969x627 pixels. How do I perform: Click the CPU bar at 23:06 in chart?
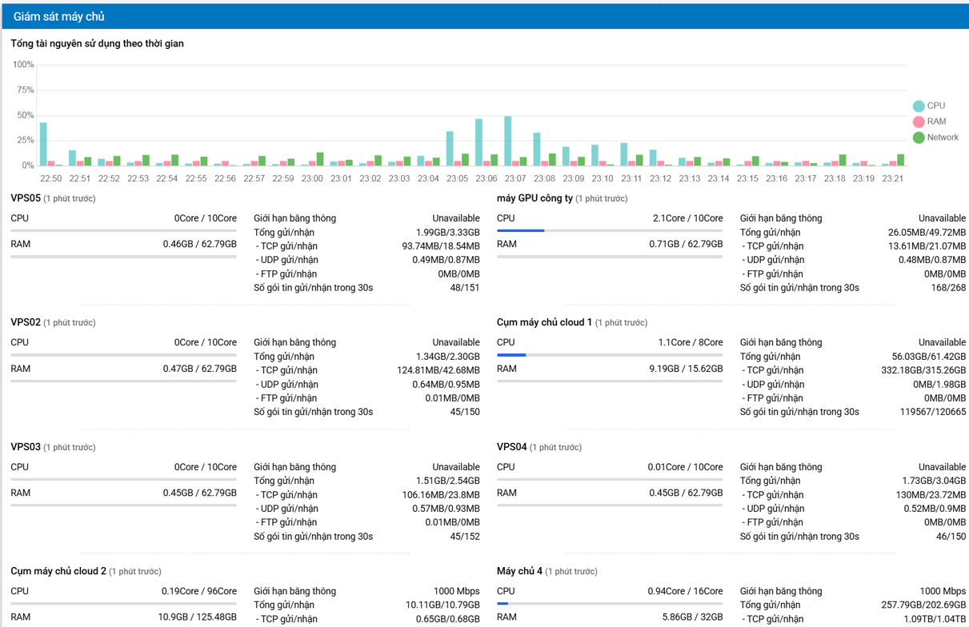pos(478,143)
